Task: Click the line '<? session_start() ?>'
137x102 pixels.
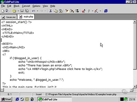Action: point(16,22)
